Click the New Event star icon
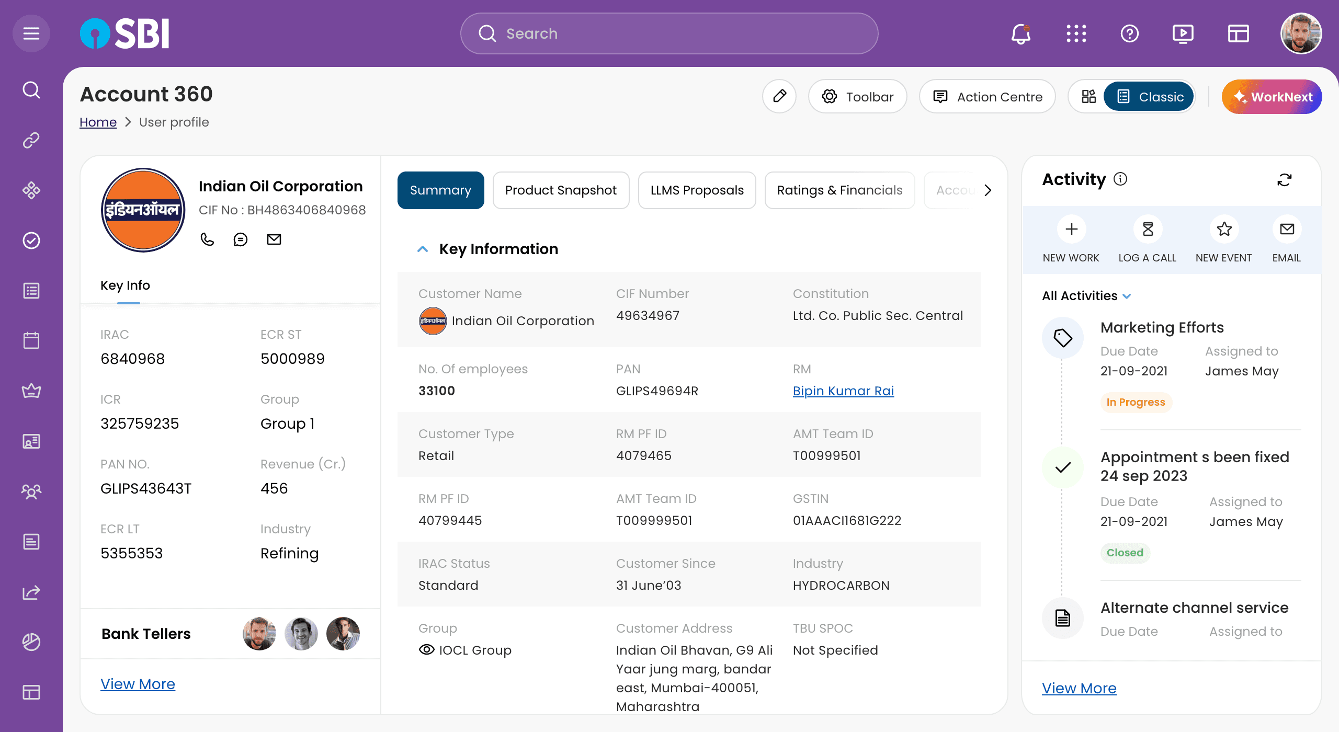 click(x=1224, y=229)
